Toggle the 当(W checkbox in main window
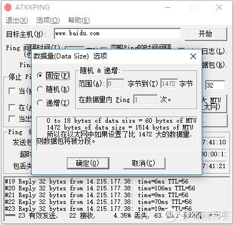The width and height of the screenshot is (234, 225). (12, 91)
